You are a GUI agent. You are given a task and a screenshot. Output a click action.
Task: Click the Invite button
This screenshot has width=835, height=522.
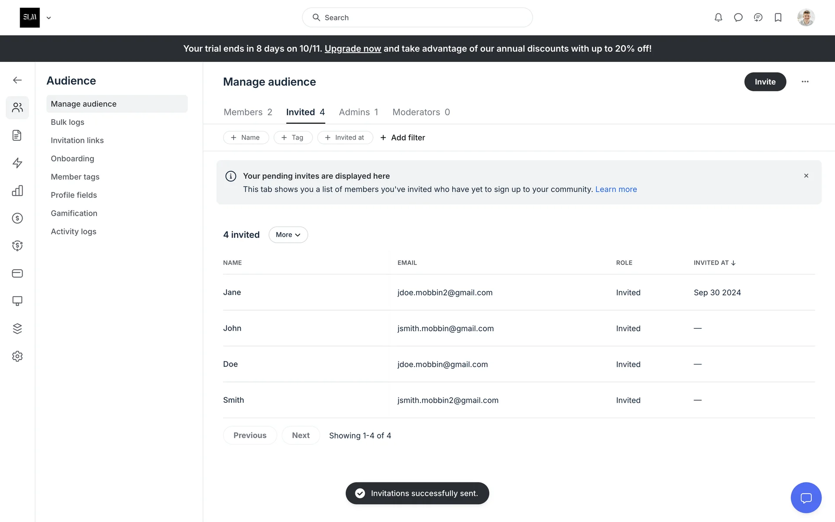(765, 82)
